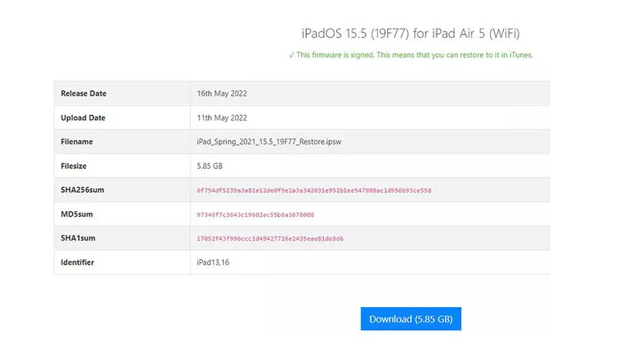
Task: Click the Filename label
Action: [x=77, y=141]
